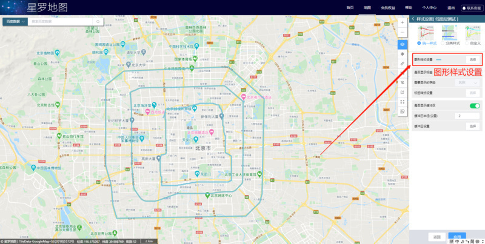
Task: Open the blue layers tool icon
Action: 403,44
